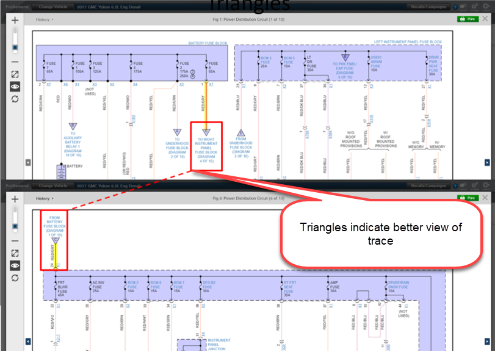495x363 pixels.
Task: Click the fit-to-window icon in top viewer
Action: tap(15, 74)
